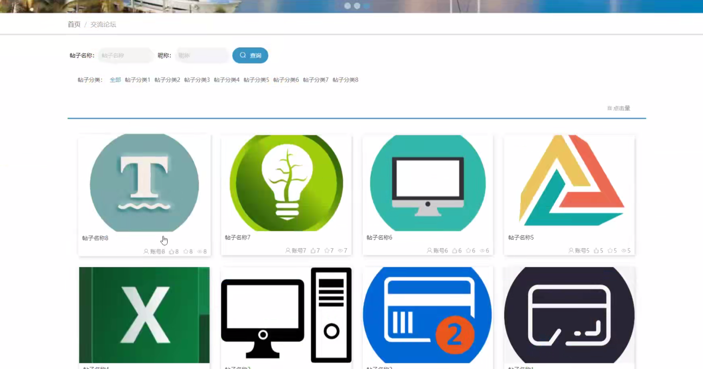This screenshot has height=369, width=703.
Task: Click the magnifier icon in 查询 button
Action: coord(243,55)
